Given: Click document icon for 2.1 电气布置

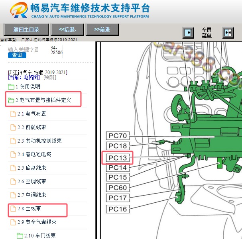Looking at the screenshot, I should pyautogui.click(x=13, y=114).
